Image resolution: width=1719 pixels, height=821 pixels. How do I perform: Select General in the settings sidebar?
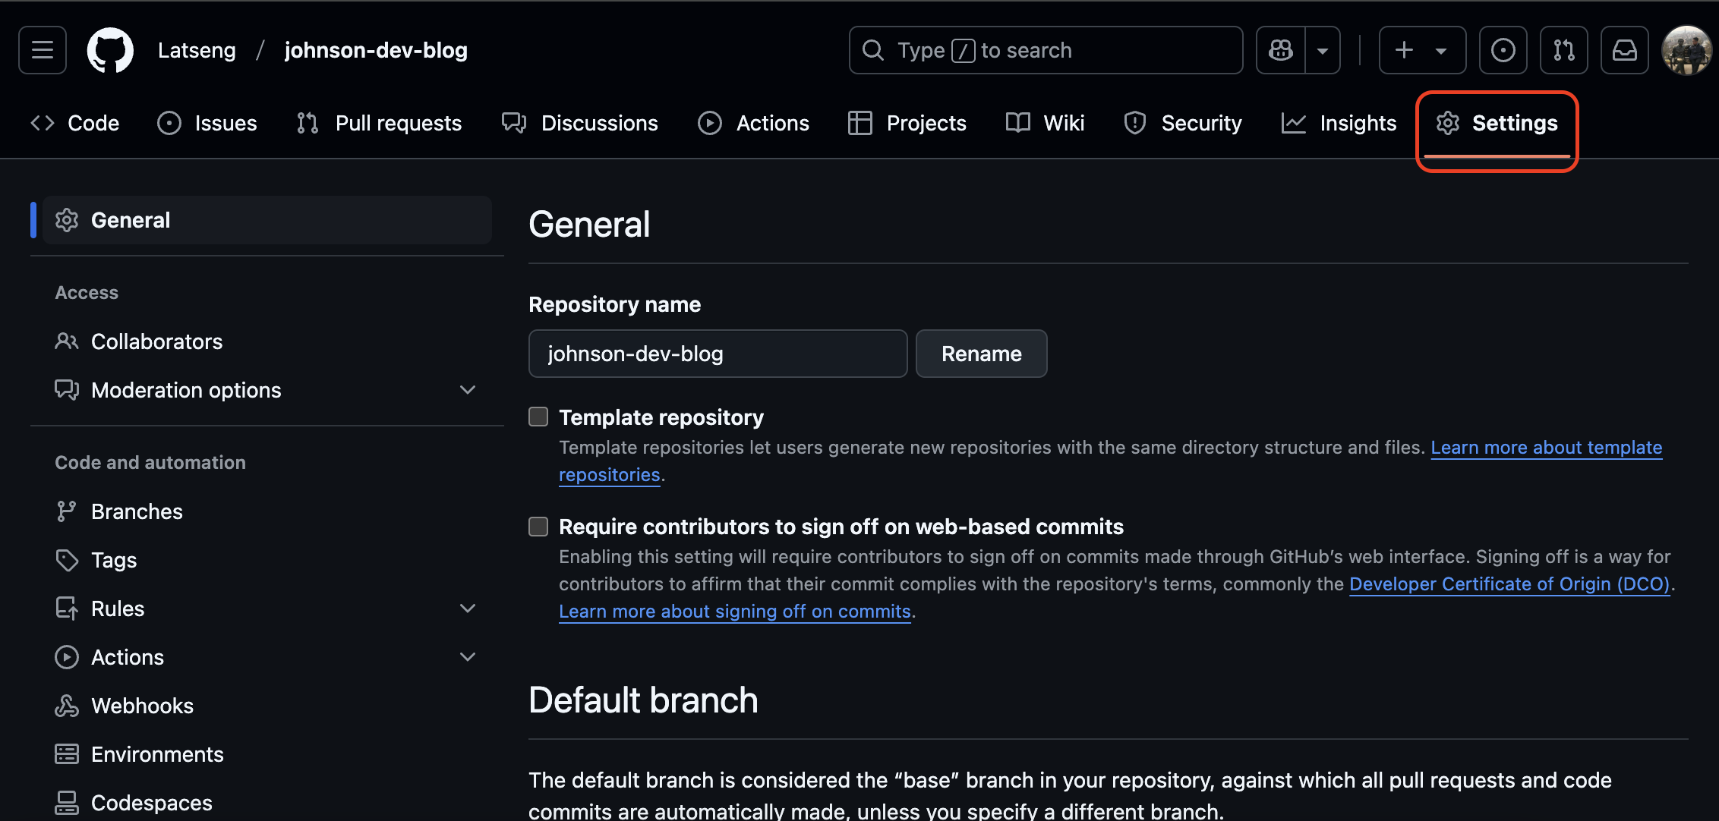click(x=267, y=220)
